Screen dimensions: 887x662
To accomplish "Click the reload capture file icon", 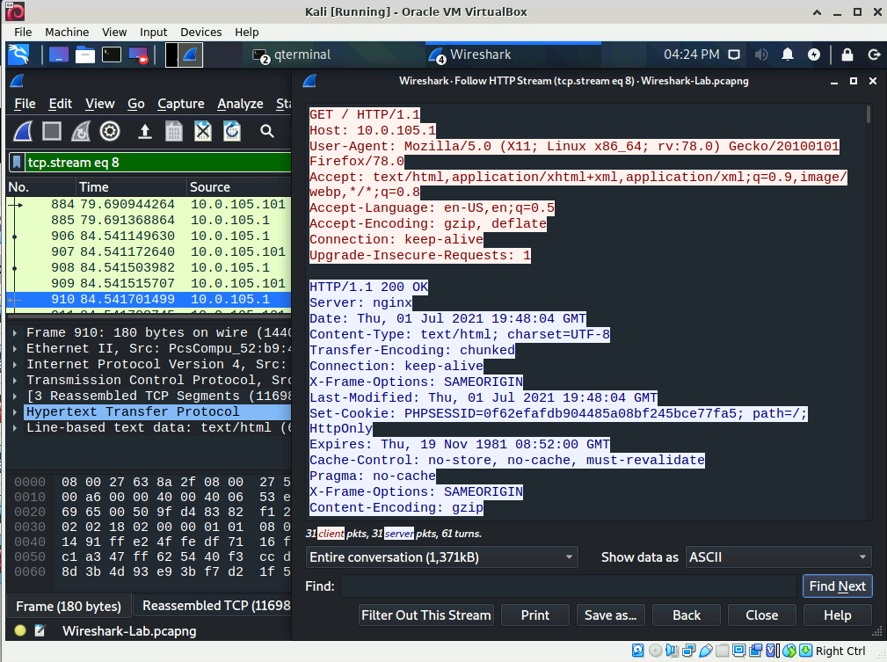I will coord(232,131).
